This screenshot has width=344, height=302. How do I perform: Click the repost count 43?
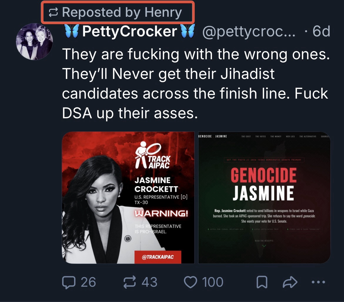tap(149, 282)
